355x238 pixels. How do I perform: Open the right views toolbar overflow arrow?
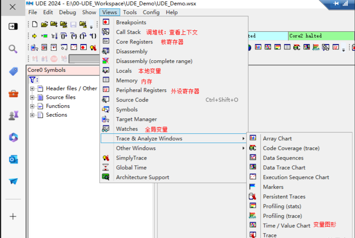344,48
